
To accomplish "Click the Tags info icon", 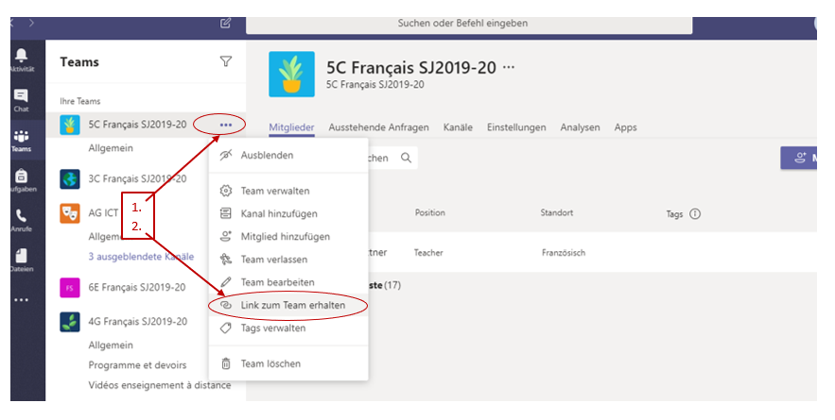I will tap(695, 214).
